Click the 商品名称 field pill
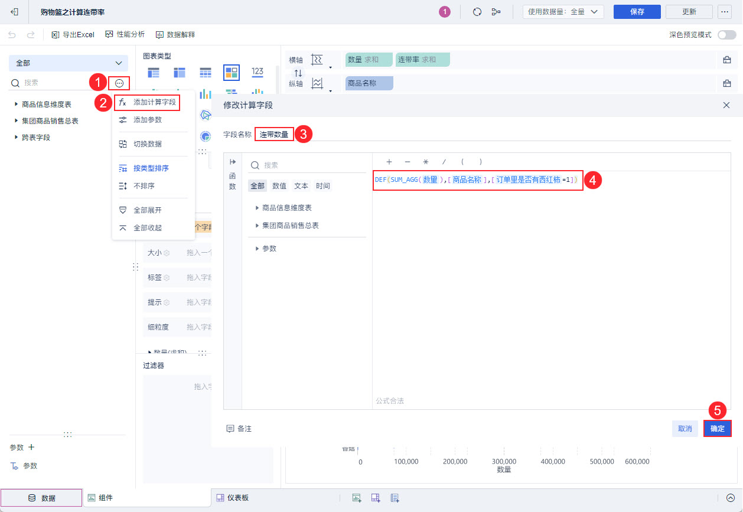Viewport: 743px width, 512px height. point(369,83)
